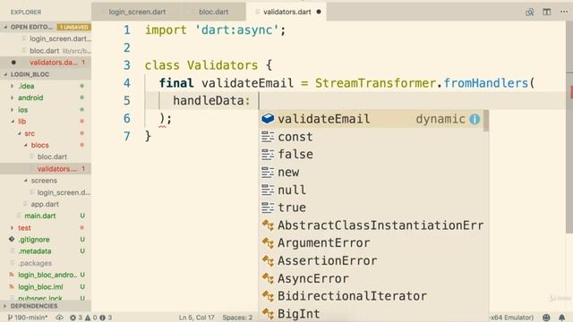Click the unsaved dot on validators.dart tab
Viewport: 573px width, 322px height.
[319, 12]
